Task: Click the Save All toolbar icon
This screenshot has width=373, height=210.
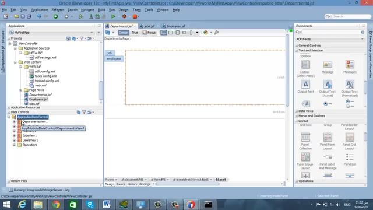Action: 29,16
